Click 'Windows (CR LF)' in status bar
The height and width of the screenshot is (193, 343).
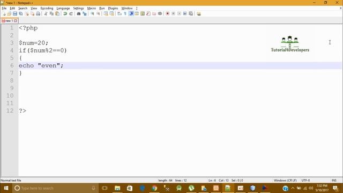[x=285, y=181]
